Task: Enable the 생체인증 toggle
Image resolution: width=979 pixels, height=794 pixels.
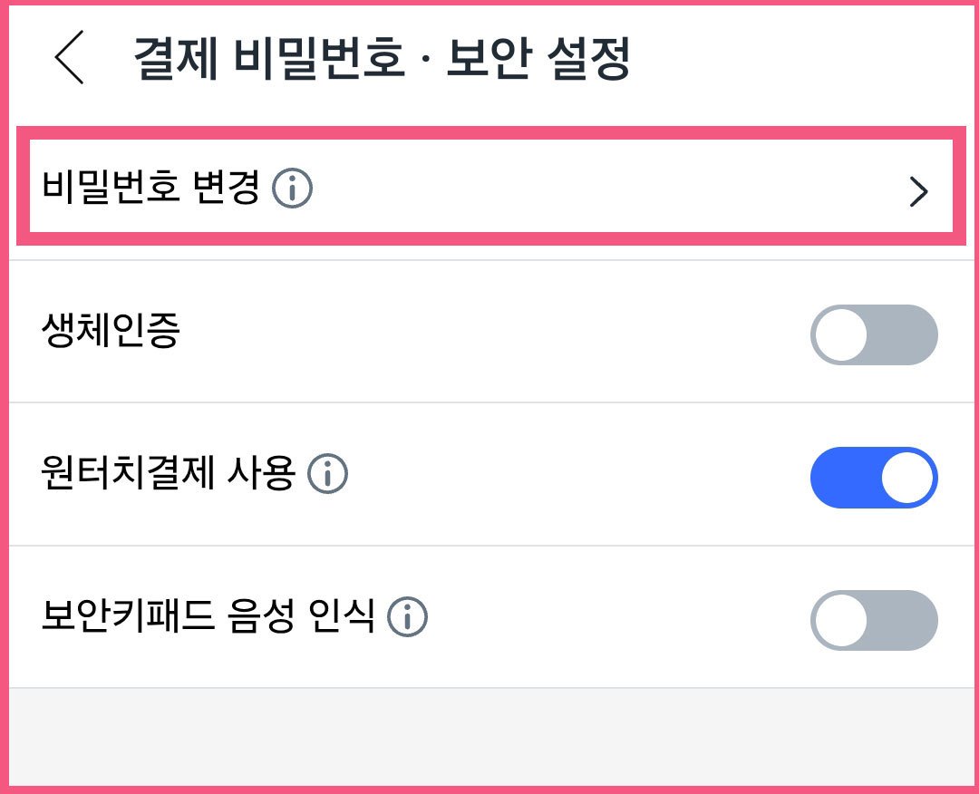Action: [873, 334]
